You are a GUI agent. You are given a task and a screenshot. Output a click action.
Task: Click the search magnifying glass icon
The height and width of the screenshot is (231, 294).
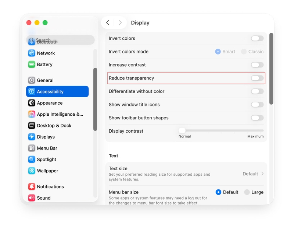[32, 40]
